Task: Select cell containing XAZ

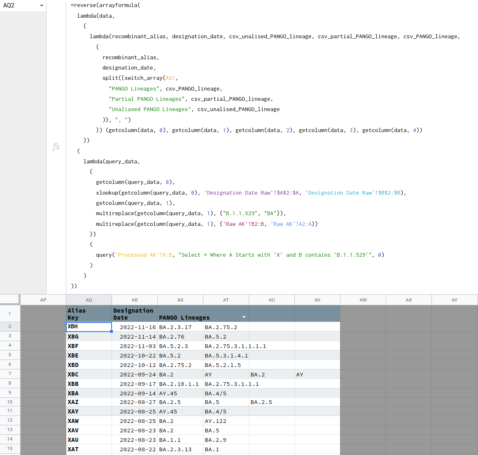Action: point(89,402)
